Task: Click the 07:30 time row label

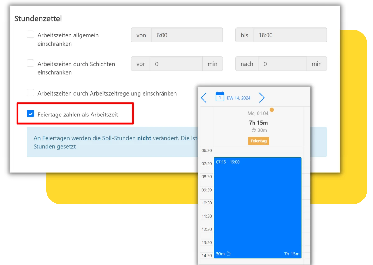Action: coord(207,164)
